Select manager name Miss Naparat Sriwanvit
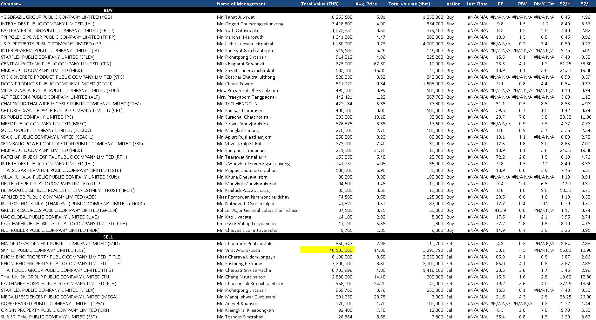The height and width of the screenshot is (320, 596). [240, 64]
